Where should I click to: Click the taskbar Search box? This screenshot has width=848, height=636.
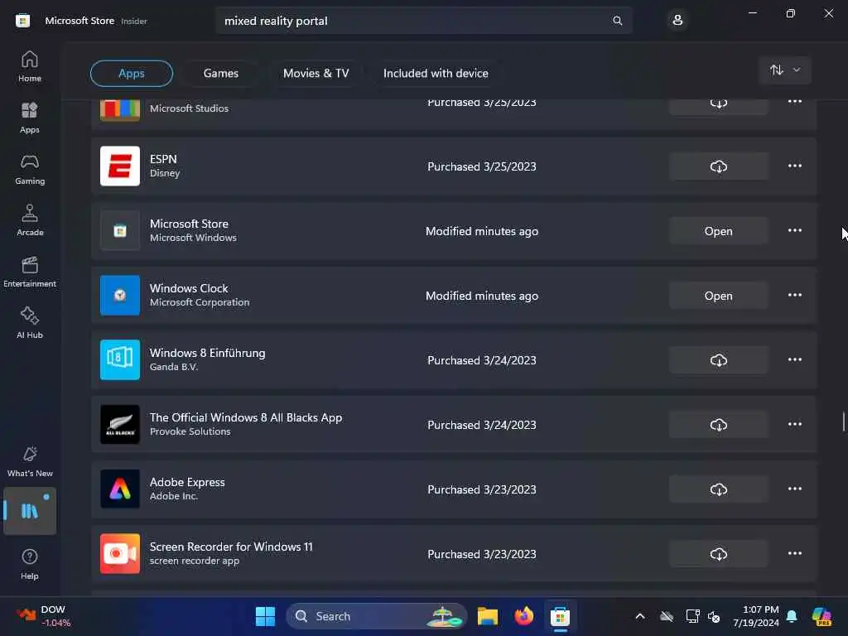click(x=377, y=616)
